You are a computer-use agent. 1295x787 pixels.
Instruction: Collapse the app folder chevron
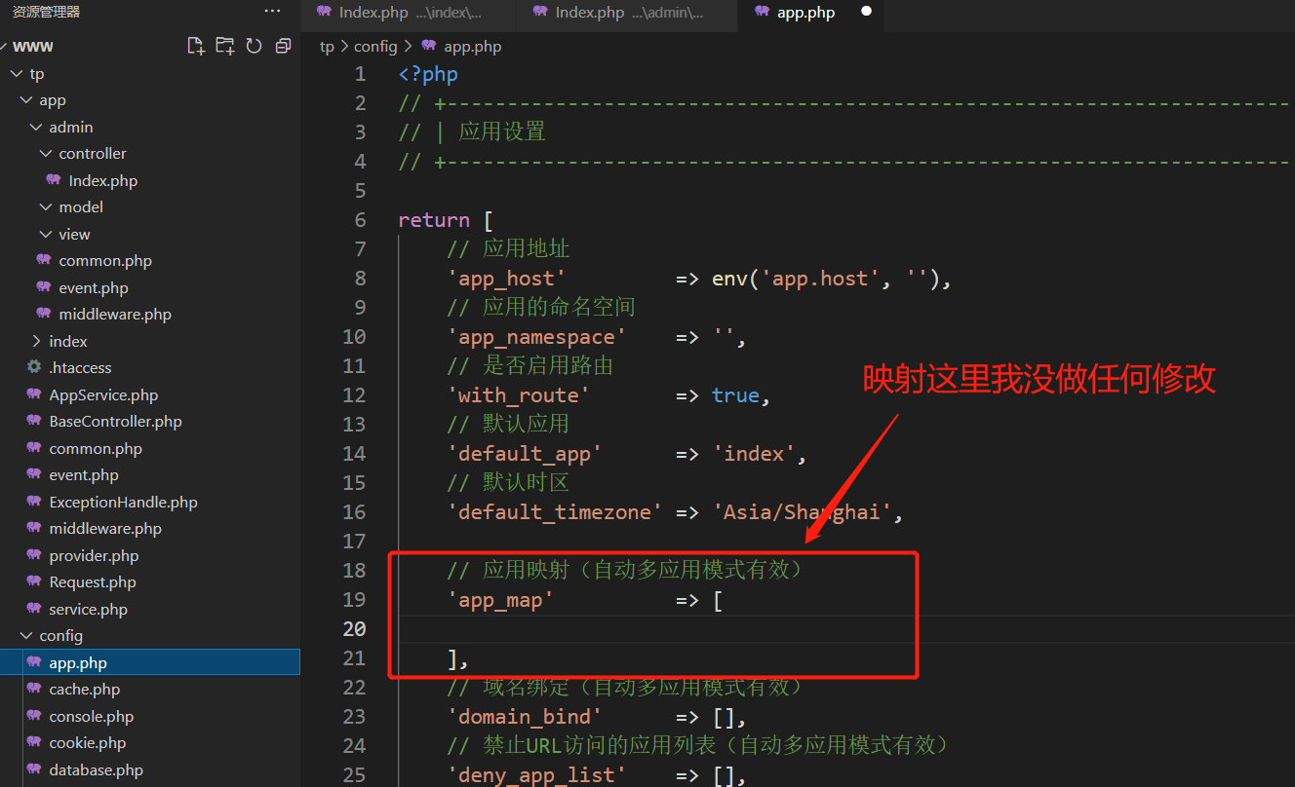click(25, 100)
